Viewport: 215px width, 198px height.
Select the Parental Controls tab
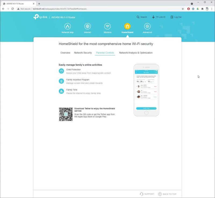pyautogui.click(x=105, y=53)
